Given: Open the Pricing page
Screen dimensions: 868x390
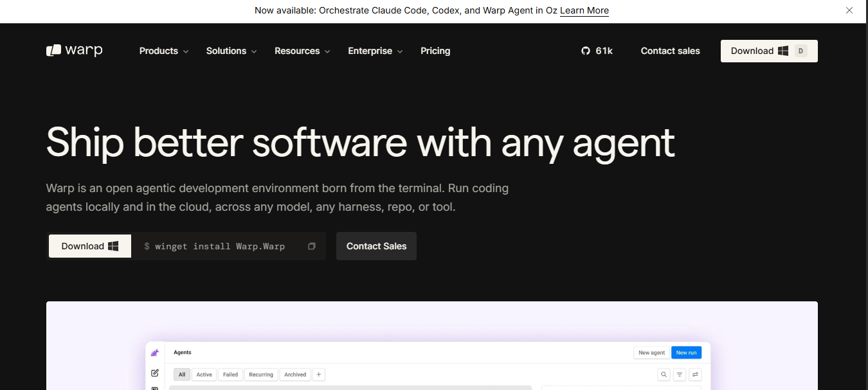Looking at the screenshot, I should click(435, 51).
